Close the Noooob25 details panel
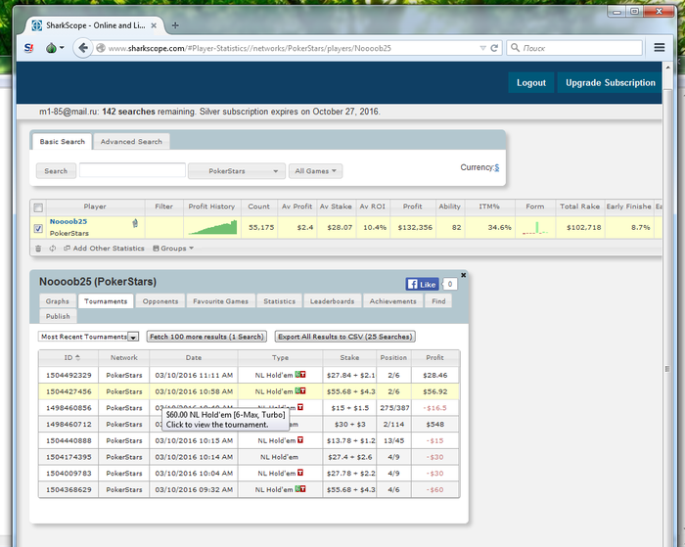This screenshot has height=547, width=685. [464, 275]
